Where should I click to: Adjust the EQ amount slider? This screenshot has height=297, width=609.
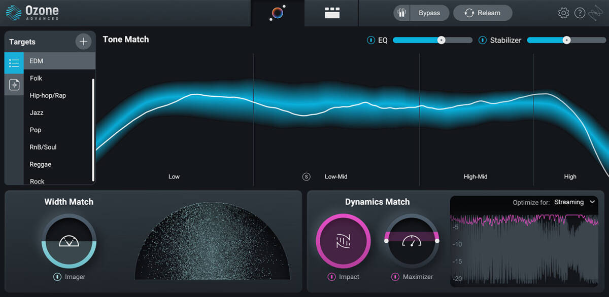[x=432, y=40]
